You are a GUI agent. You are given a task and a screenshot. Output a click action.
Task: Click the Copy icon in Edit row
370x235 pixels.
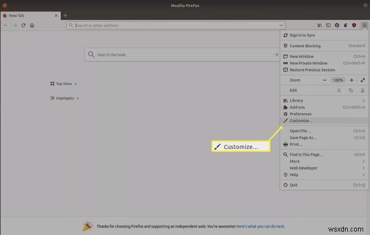coord(351,90)
